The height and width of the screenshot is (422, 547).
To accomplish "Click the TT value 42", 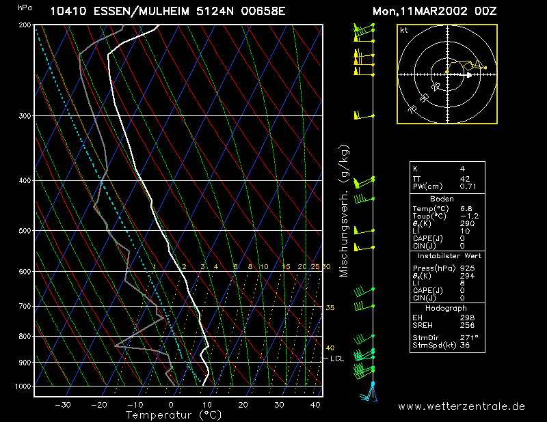I will 465,179.
